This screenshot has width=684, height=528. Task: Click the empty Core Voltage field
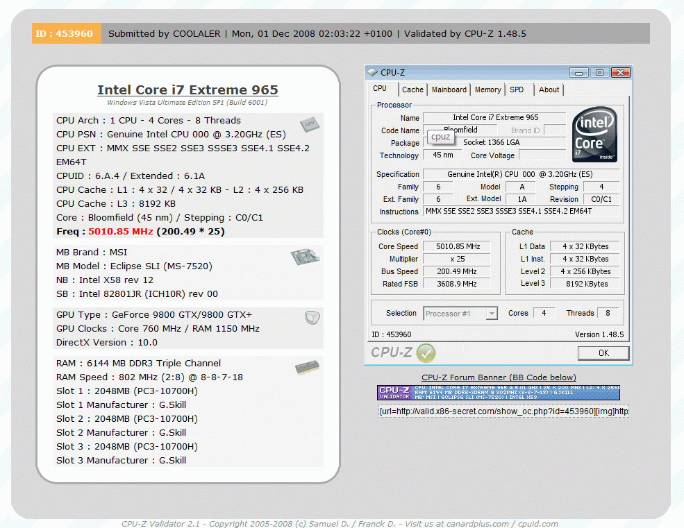click(x=542, y=155)
